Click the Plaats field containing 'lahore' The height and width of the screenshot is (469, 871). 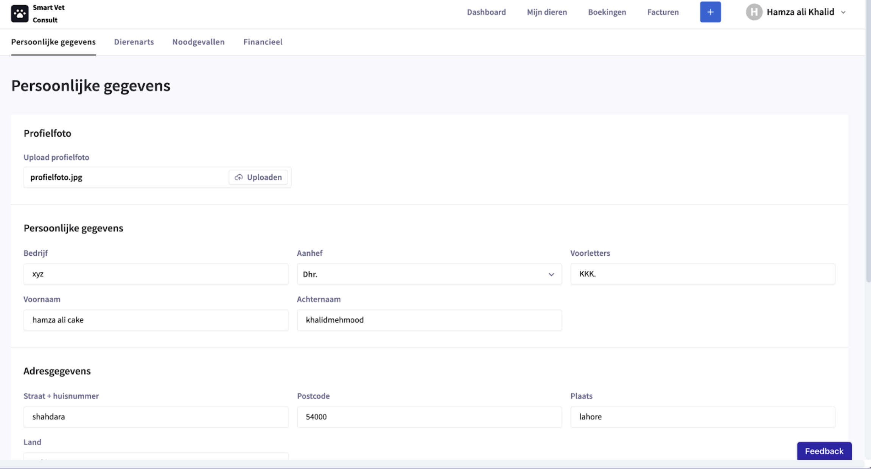click(x=702, y=416)
